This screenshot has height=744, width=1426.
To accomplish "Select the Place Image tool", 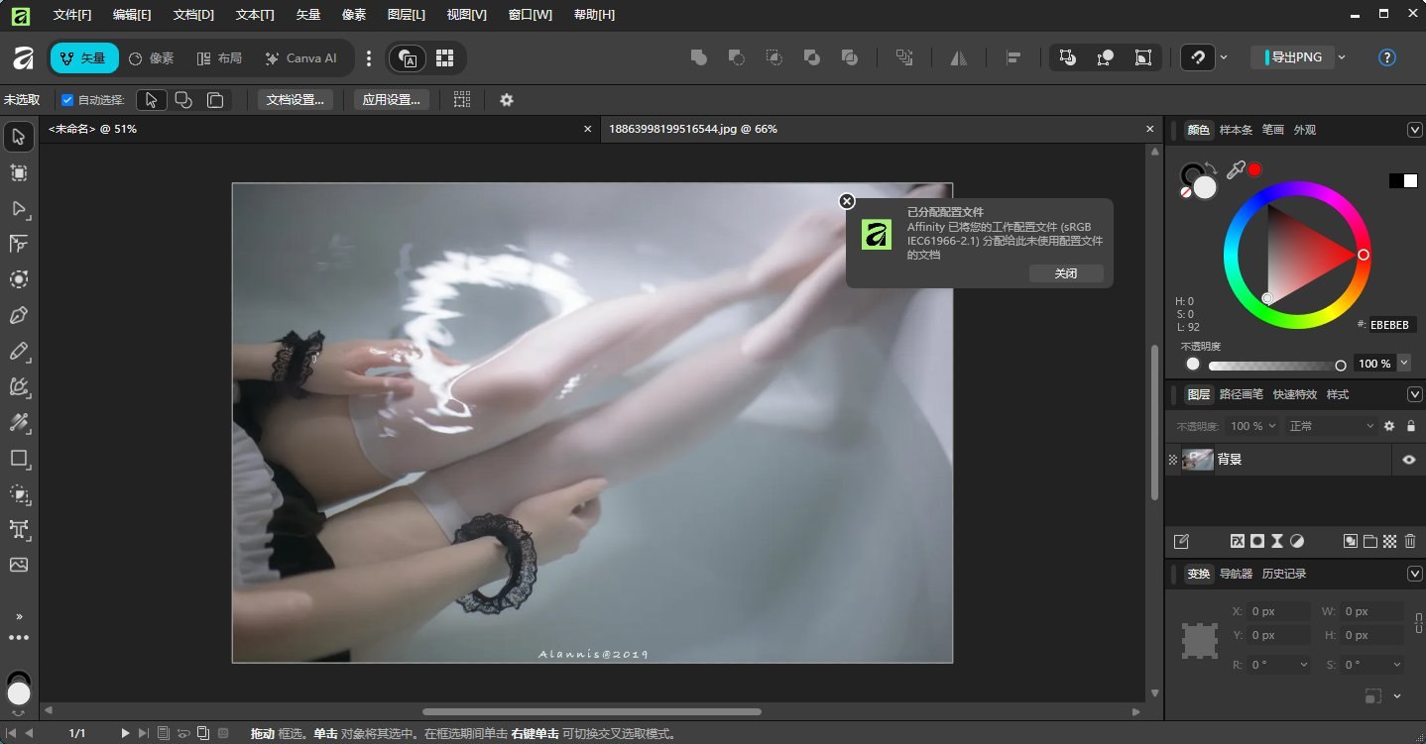I will (x=19, y=565).
